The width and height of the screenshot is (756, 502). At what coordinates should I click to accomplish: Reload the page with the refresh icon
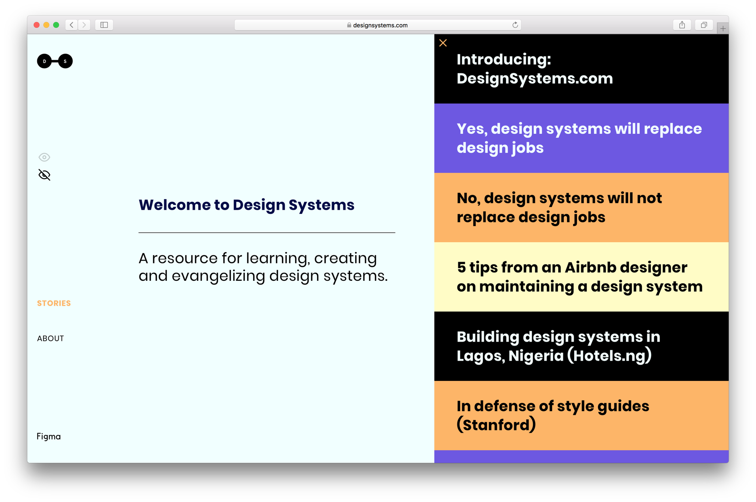pos(515,25)
